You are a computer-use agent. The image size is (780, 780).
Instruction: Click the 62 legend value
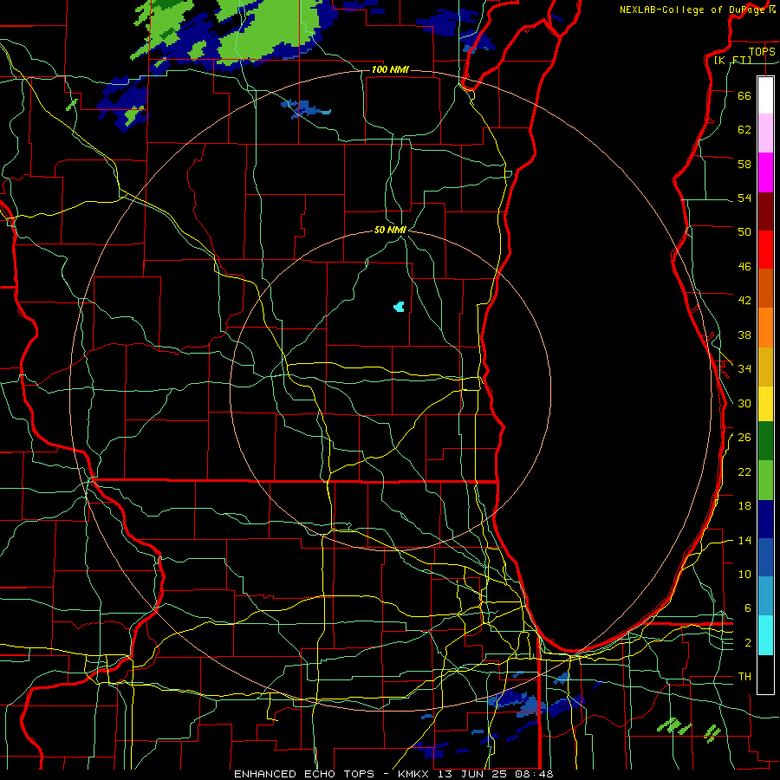coord(744,129)
